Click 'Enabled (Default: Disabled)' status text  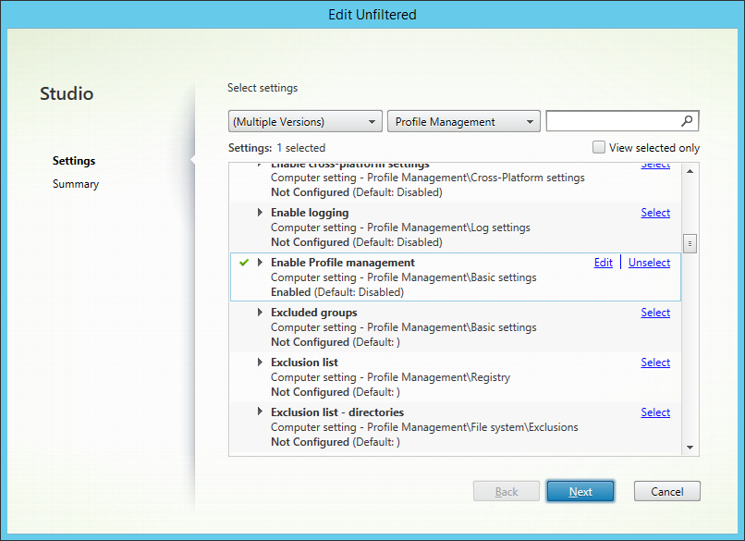[x=337, y=292]
